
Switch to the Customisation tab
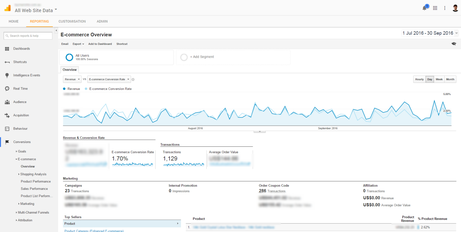point(72,21)
